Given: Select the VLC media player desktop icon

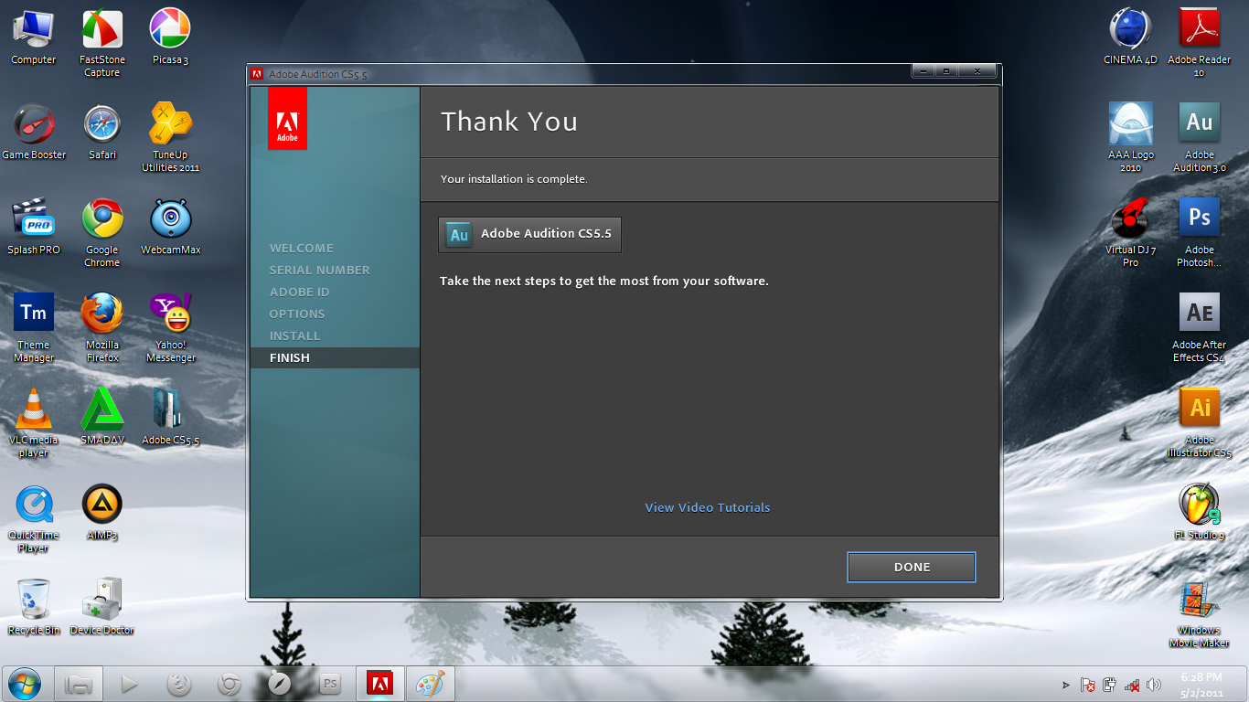Looking at the screenshot, I should point(34,424).
